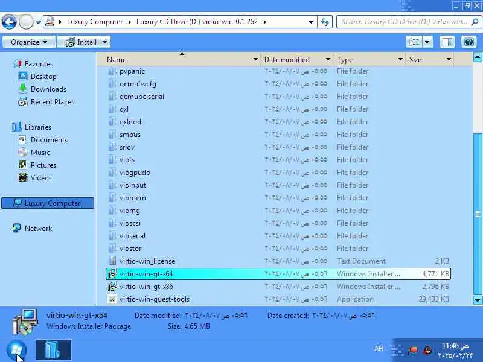Image resolution: width=483 pixels, height=362 pixels.
Task: Select the qemufwcfg folder icon
Action: click(112, 84)
